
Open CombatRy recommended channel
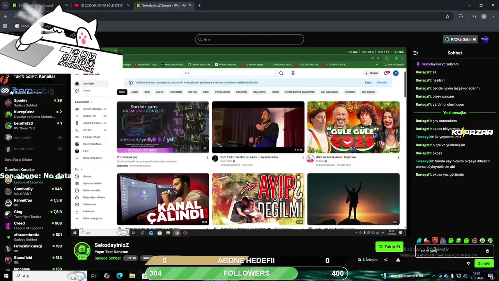(x=33, y=191)
